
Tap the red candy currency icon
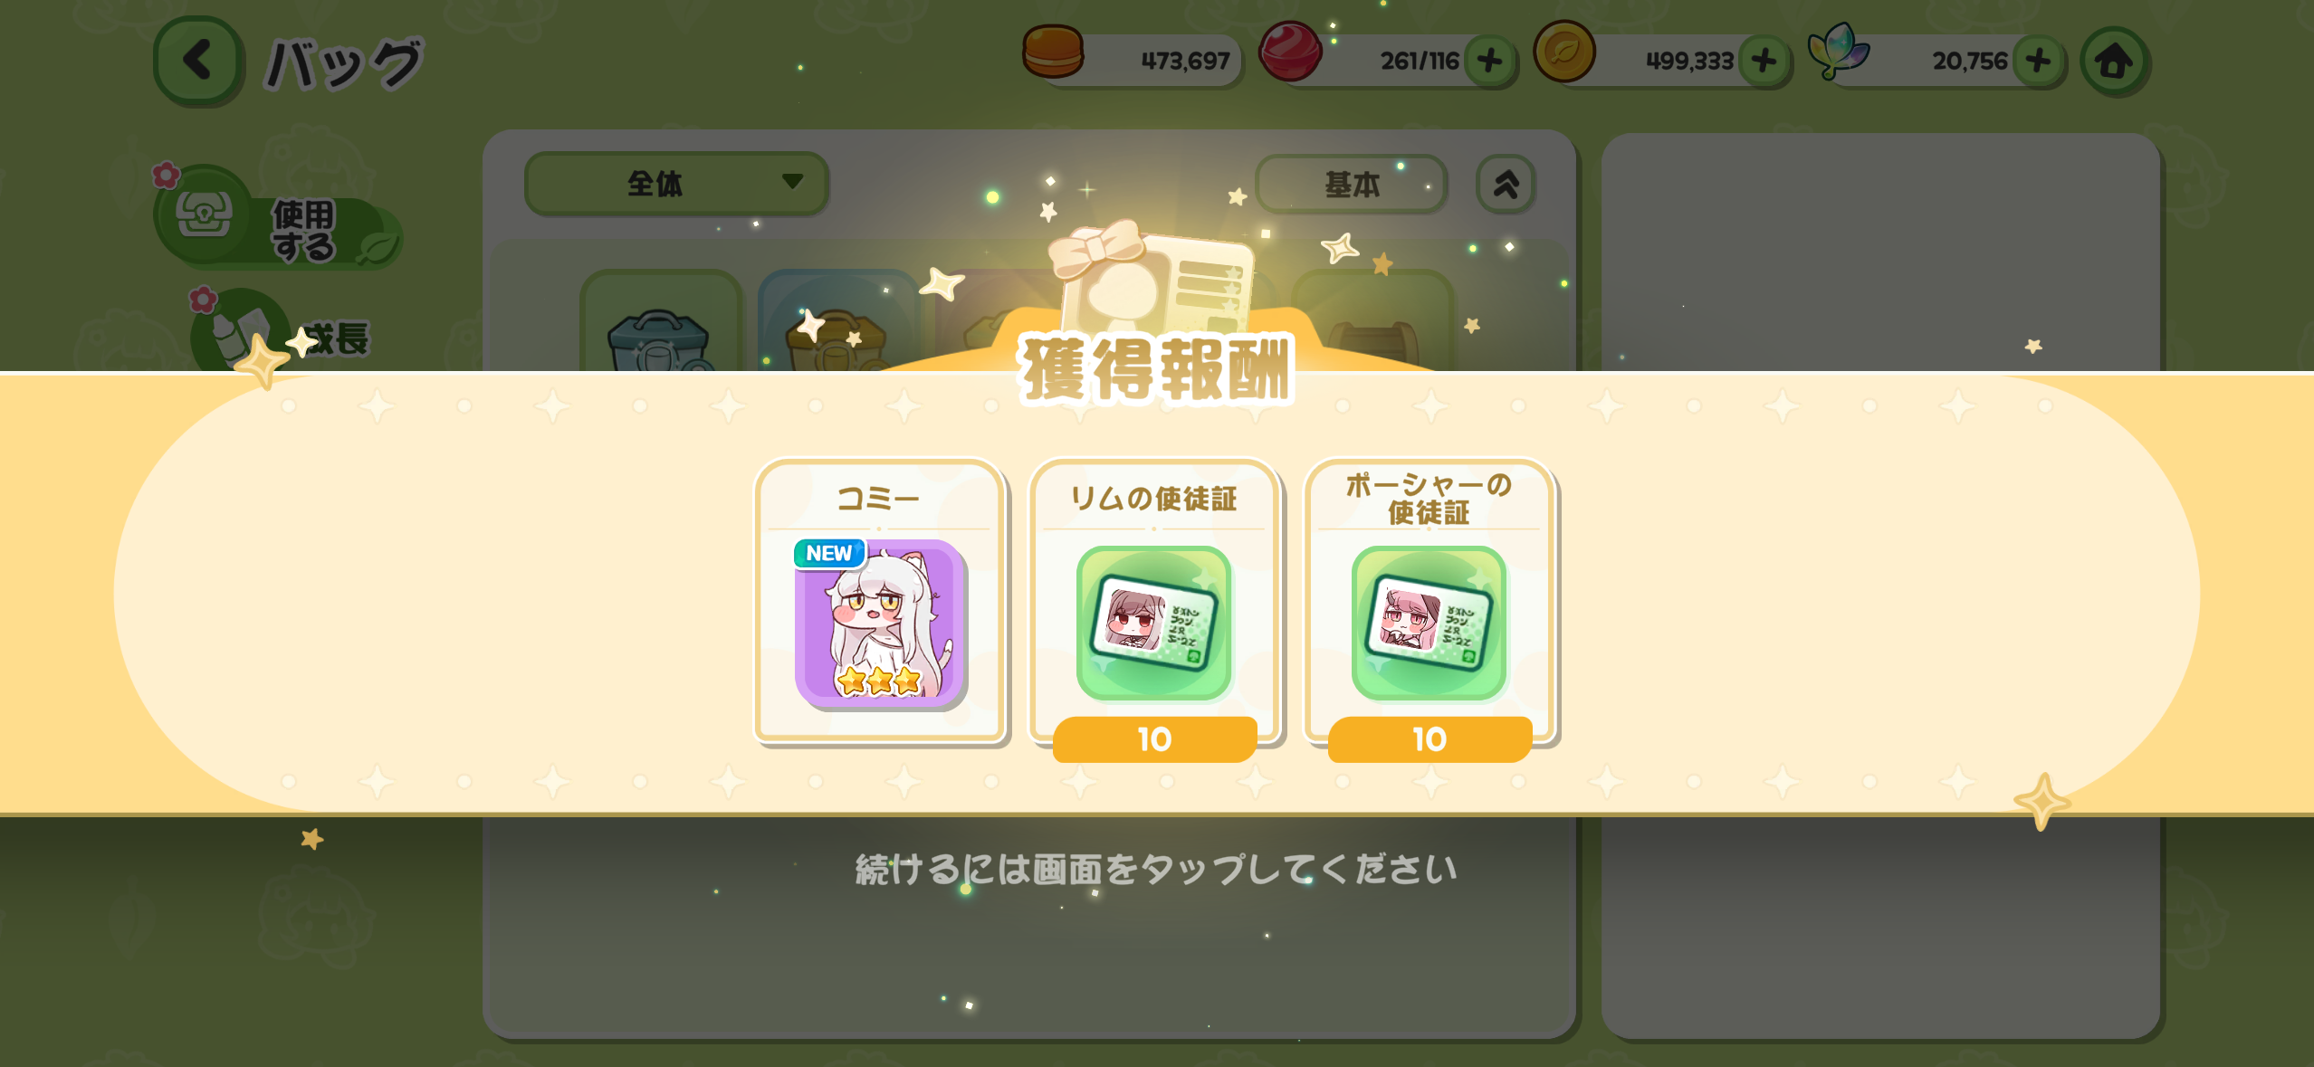[x=1290, y=52]
